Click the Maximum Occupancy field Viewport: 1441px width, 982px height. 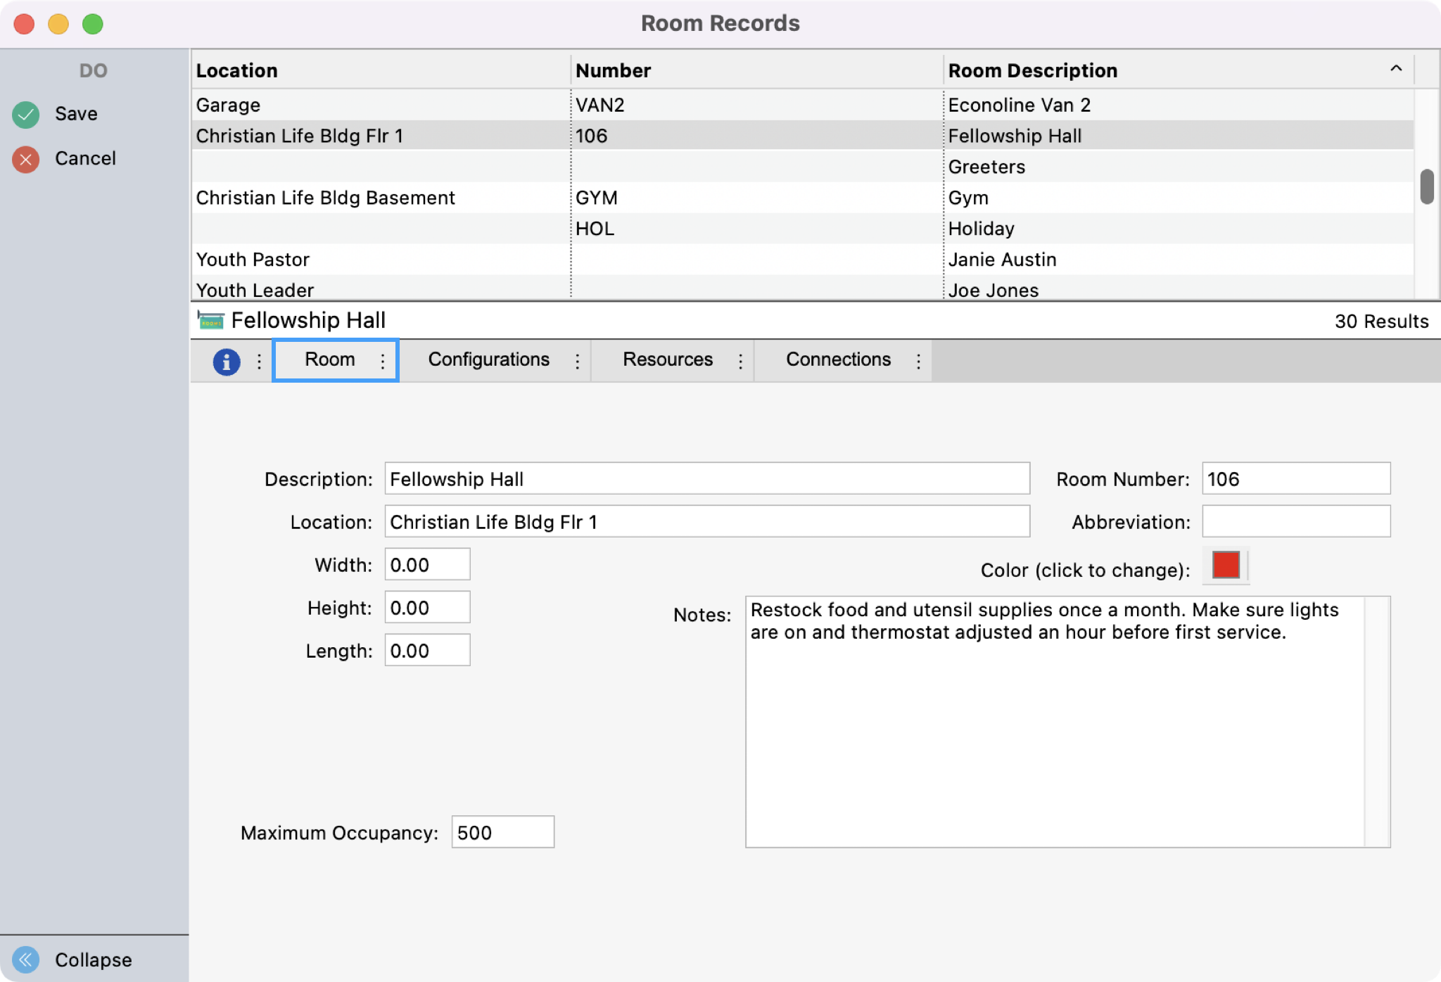[502, 832]
